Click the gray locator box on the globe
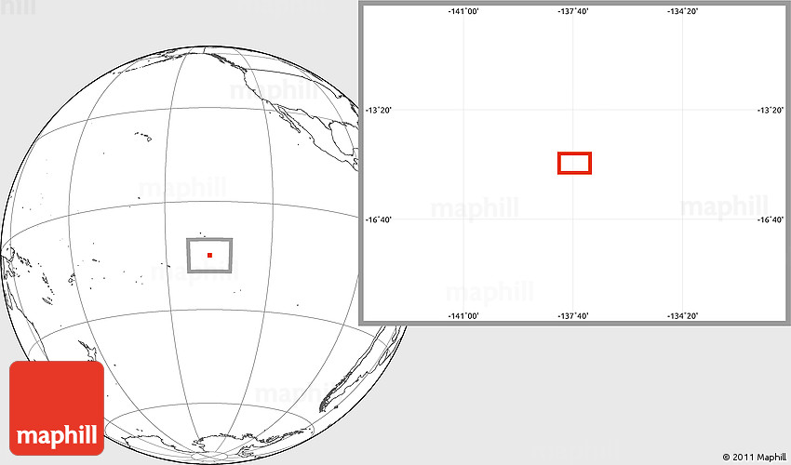 click(209, 255)
